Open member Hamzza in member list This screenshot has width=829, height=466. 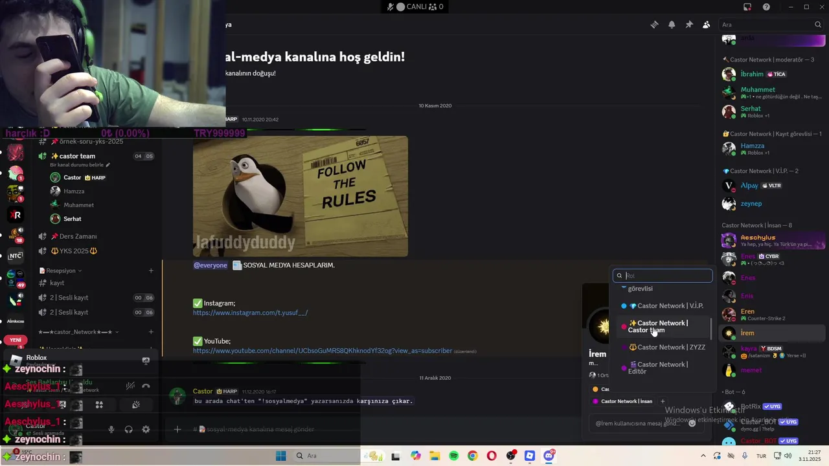[x=772, y=149]
